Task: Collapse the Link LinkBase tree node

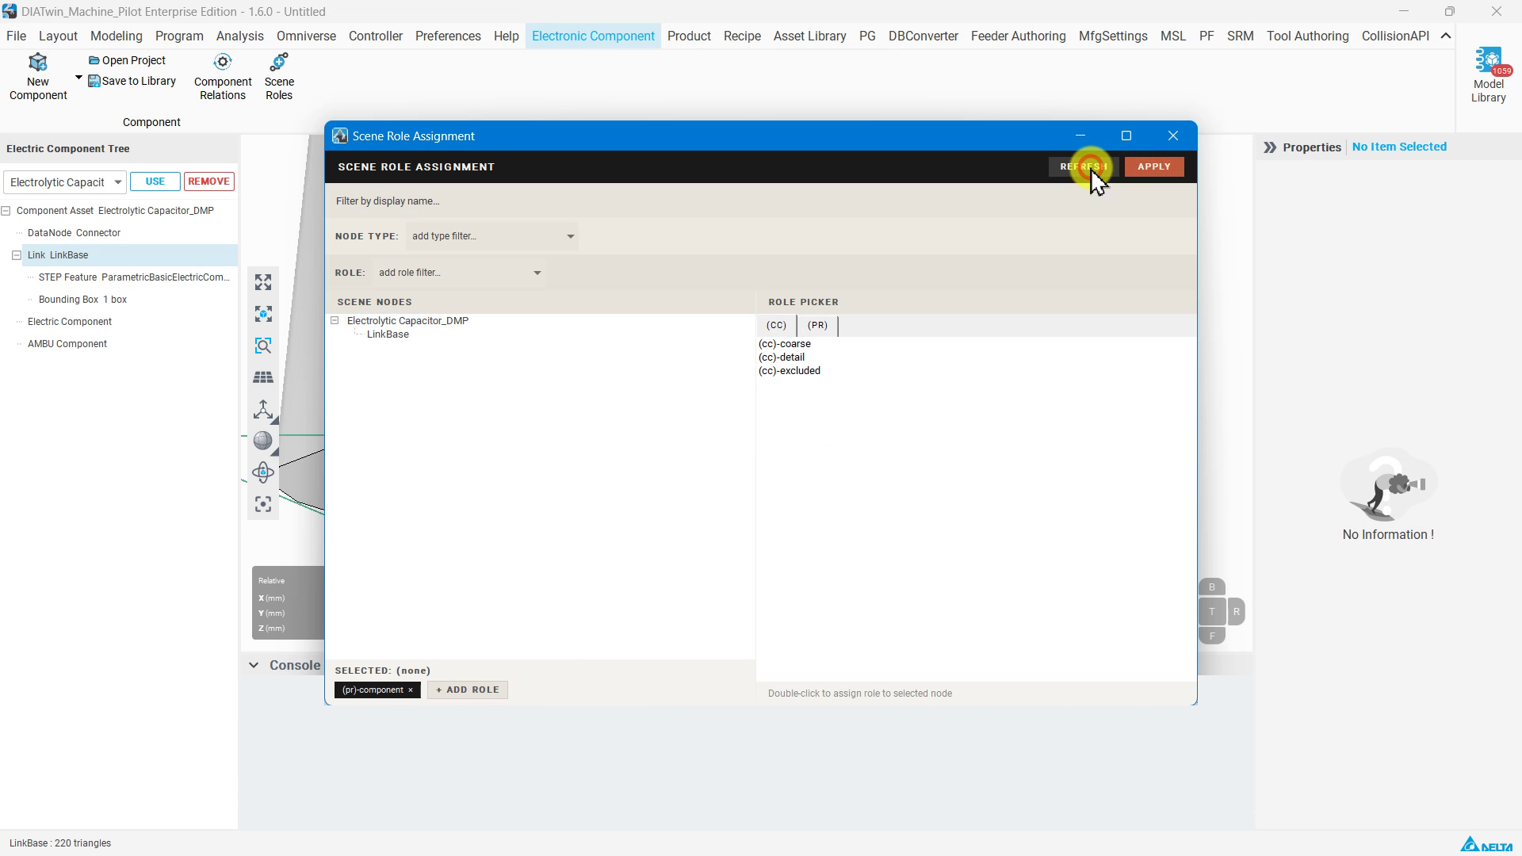Action: tap(17, 255)
